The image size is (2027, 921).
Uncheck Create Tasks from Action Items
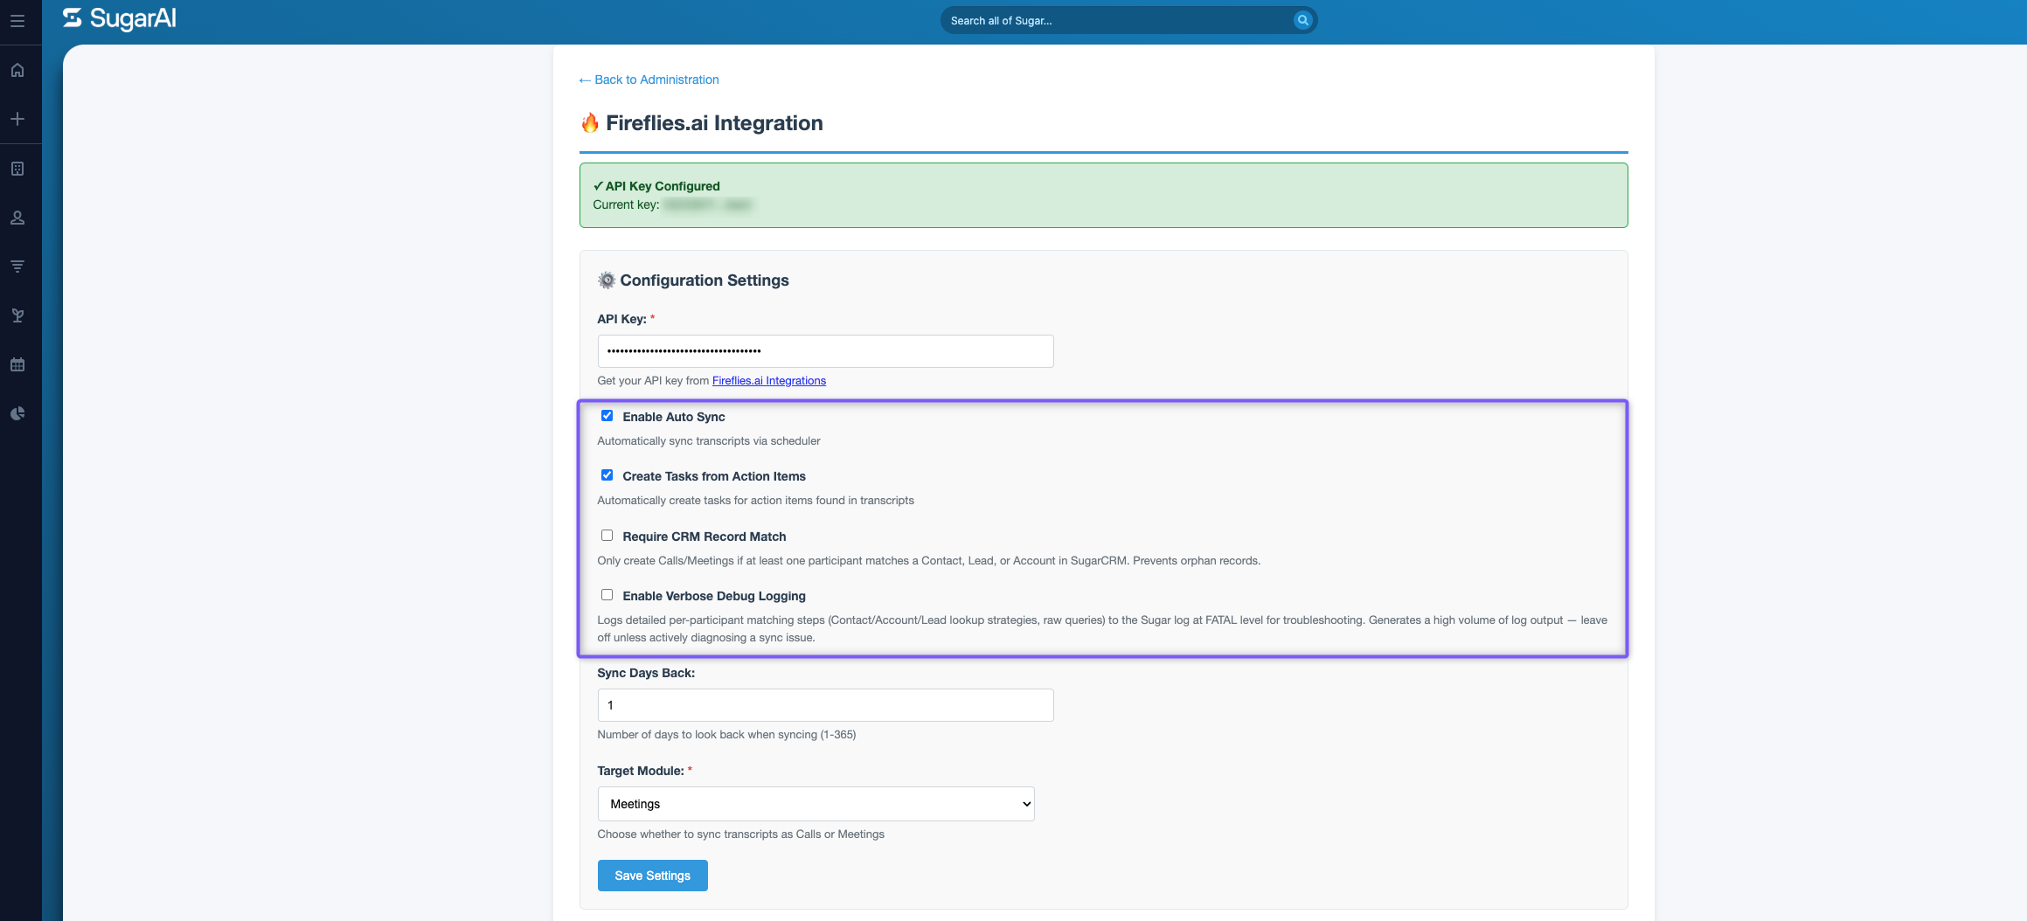point(607,475)
